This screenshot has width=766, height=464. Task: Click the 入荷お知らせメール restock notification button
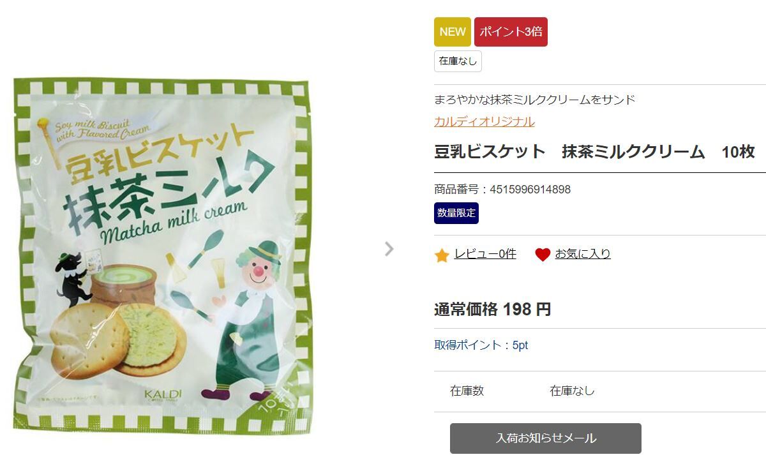click(546, 438)
